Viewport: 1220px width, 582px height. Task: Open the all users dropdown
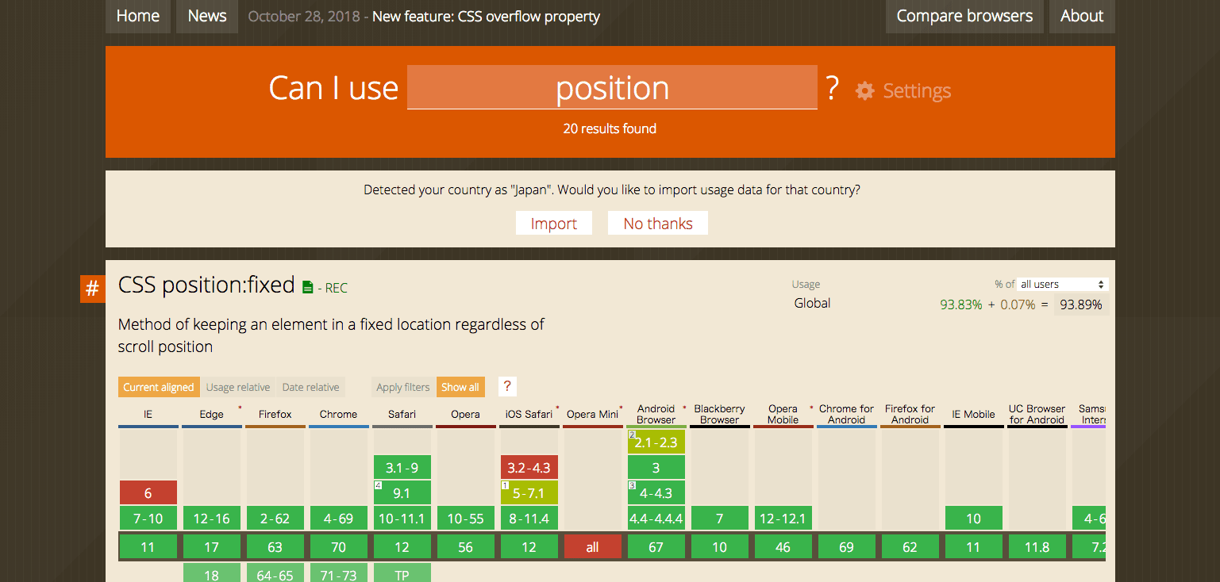click(1063, 284)
